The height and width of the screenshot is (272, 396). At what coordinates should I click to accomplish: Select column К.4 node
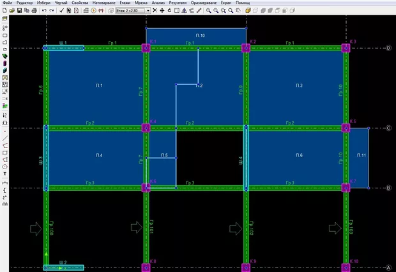point(146,128)
